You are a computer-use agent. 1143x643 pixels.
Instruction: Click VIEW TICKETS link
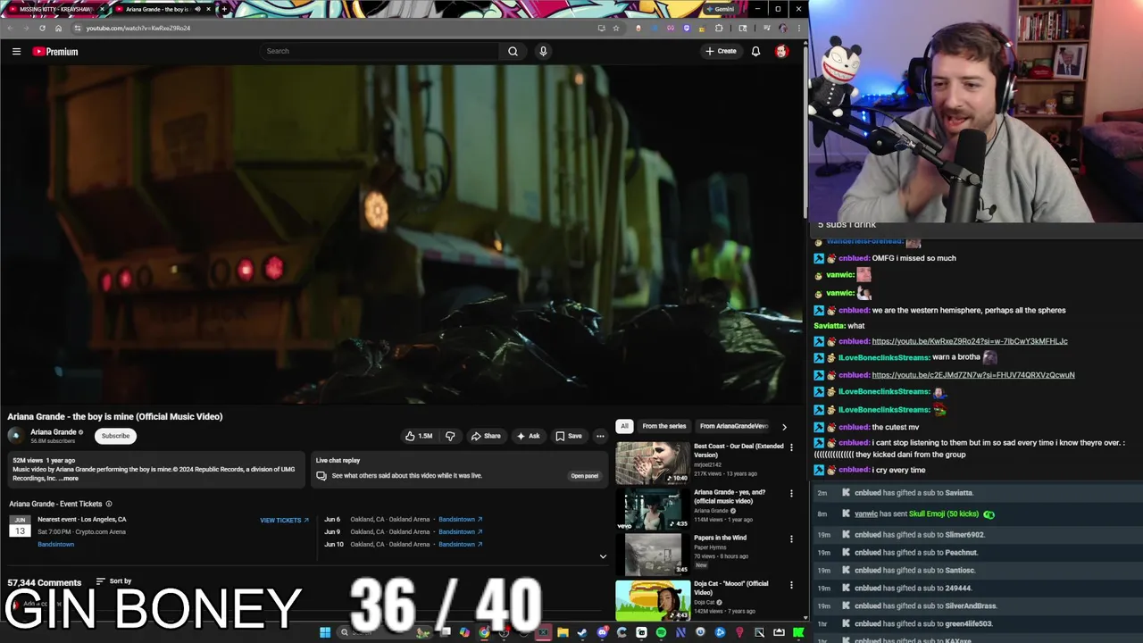pos(284,520)
